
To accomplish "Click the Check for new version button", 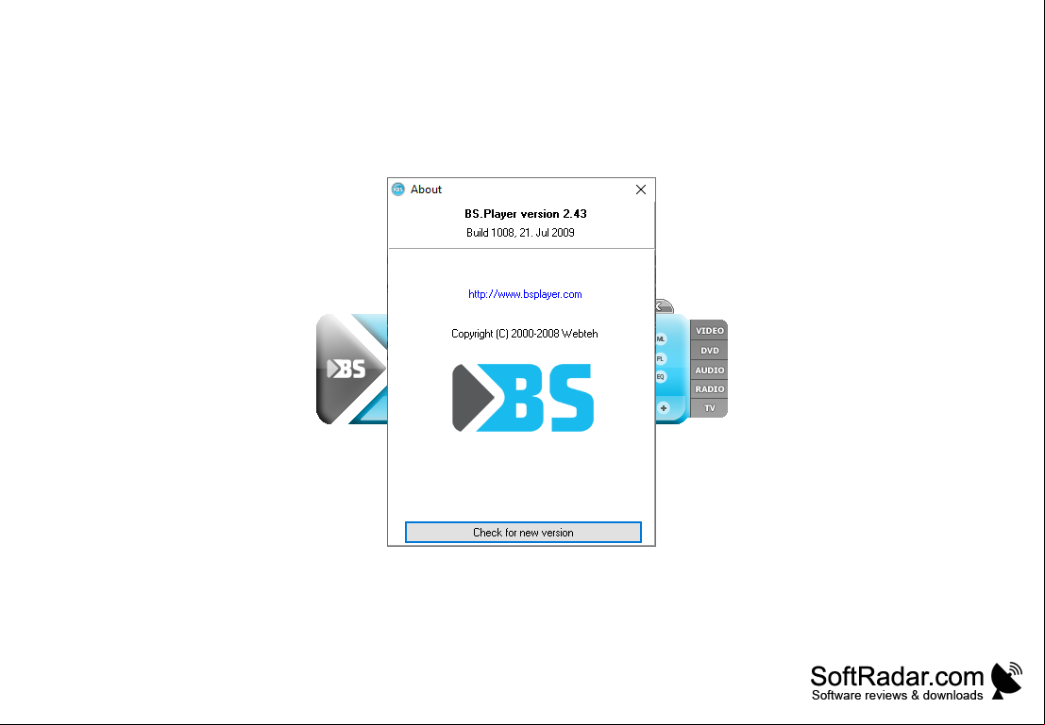I will pyautogui.click(x=523, y=533).
